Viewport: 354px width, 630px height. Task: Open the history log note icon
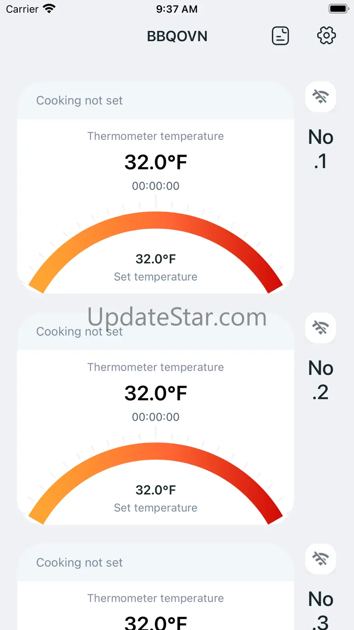pyautogui.click(x=280, y=35)
